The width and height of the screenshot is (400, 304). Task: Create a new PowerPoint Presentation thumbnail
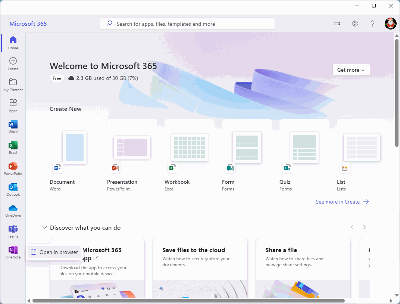[132, 148]
